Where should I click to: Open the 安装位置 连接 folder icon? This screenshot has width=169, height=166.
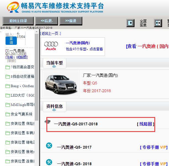coord(8,161)
